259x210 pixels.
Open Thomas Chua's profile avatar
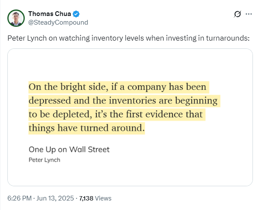tap(16, 18)
